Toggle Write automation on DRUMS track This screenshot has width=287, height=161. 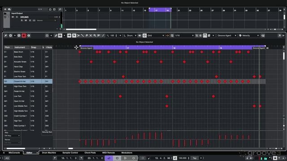tap(26, 21)
